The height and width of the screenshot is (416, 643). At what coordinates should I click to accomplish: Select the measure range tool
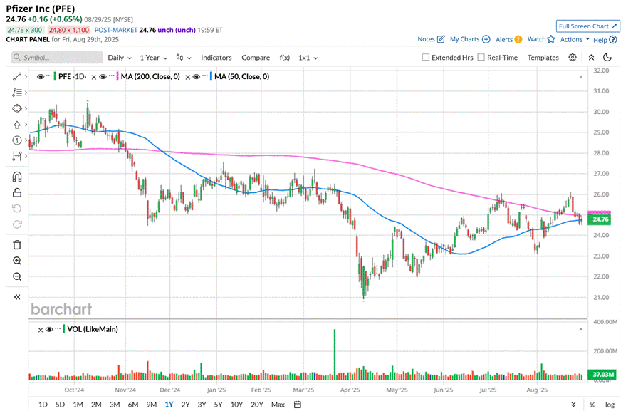pos(17,156)
